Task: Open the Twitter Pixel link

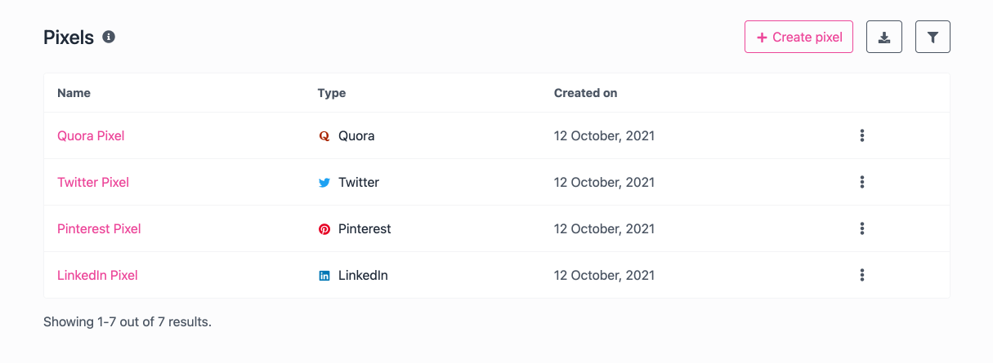Action: coord(93,182)
